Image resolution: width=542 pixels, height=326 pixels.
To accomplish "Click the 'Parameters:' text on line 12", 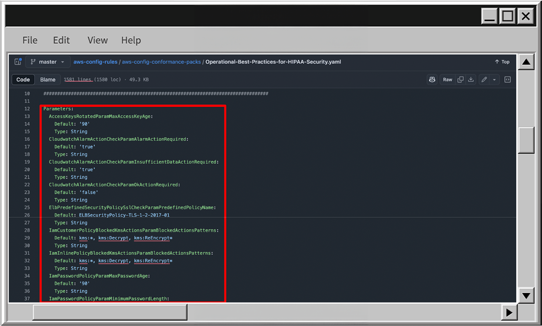I will coord(58,109).
